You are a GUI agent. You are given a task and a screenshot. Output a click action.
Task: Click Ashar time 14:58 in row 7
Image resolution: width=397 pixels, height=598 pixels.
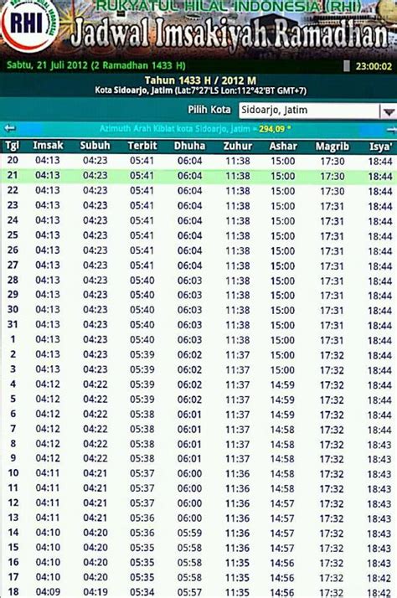coord(282,430)
